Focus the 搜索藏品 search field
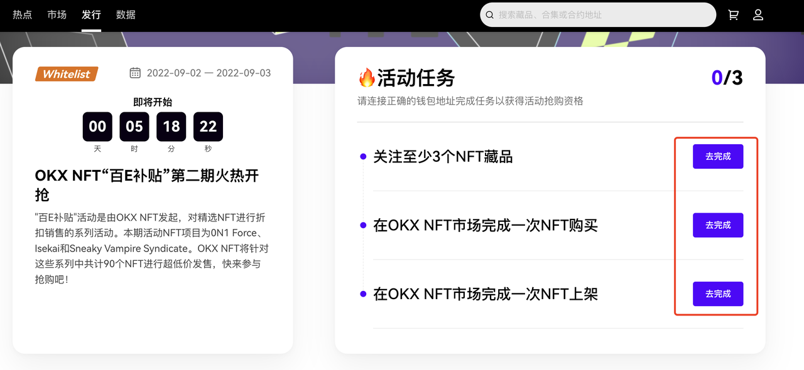 pyautogui.click(x=598, y=14)
